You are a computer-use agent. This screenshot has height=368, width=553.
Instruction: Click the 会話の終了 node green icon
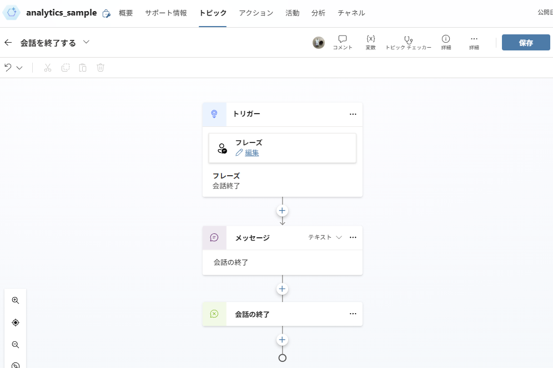[214, 314]
